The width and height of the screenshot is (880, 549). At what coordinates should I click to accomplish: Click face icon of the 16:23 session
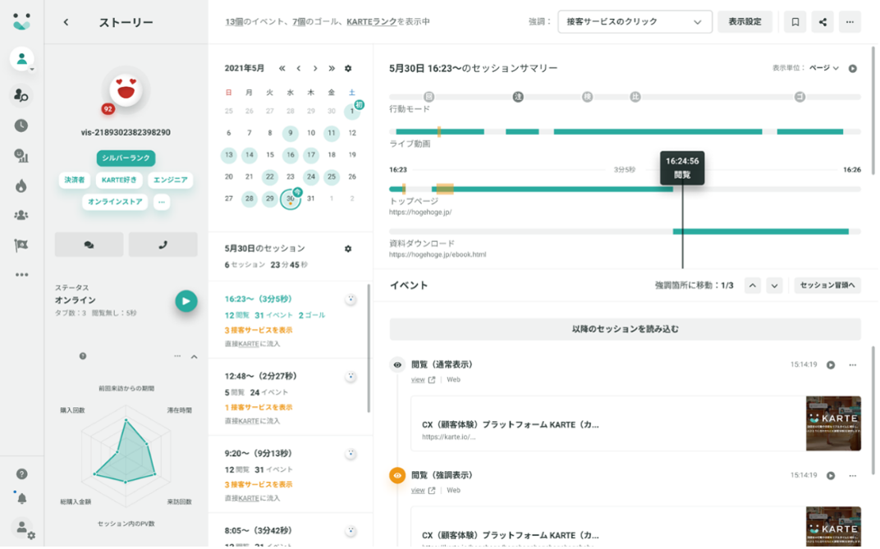(x=351, y=300)
